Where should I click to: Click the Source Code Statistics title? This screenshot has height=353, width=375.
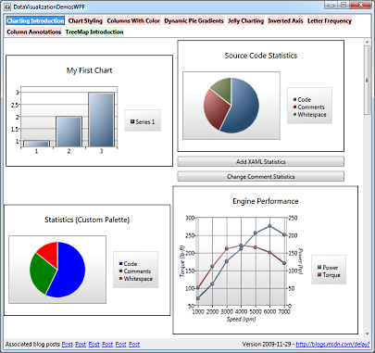coord(261,56)
